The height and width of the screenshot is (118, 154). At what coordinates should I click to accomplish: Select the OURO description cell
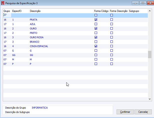[x=33, y=29]
